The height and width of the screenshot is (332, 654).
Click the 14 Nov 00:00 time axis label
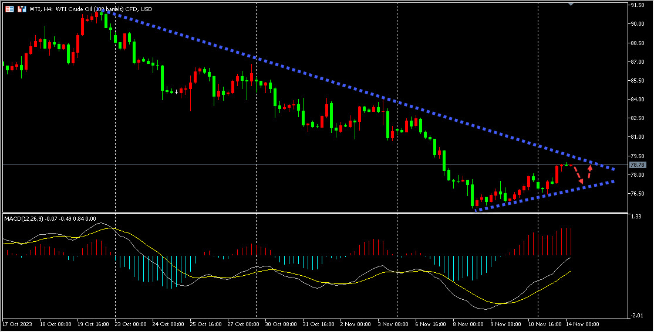coord(583,324)
